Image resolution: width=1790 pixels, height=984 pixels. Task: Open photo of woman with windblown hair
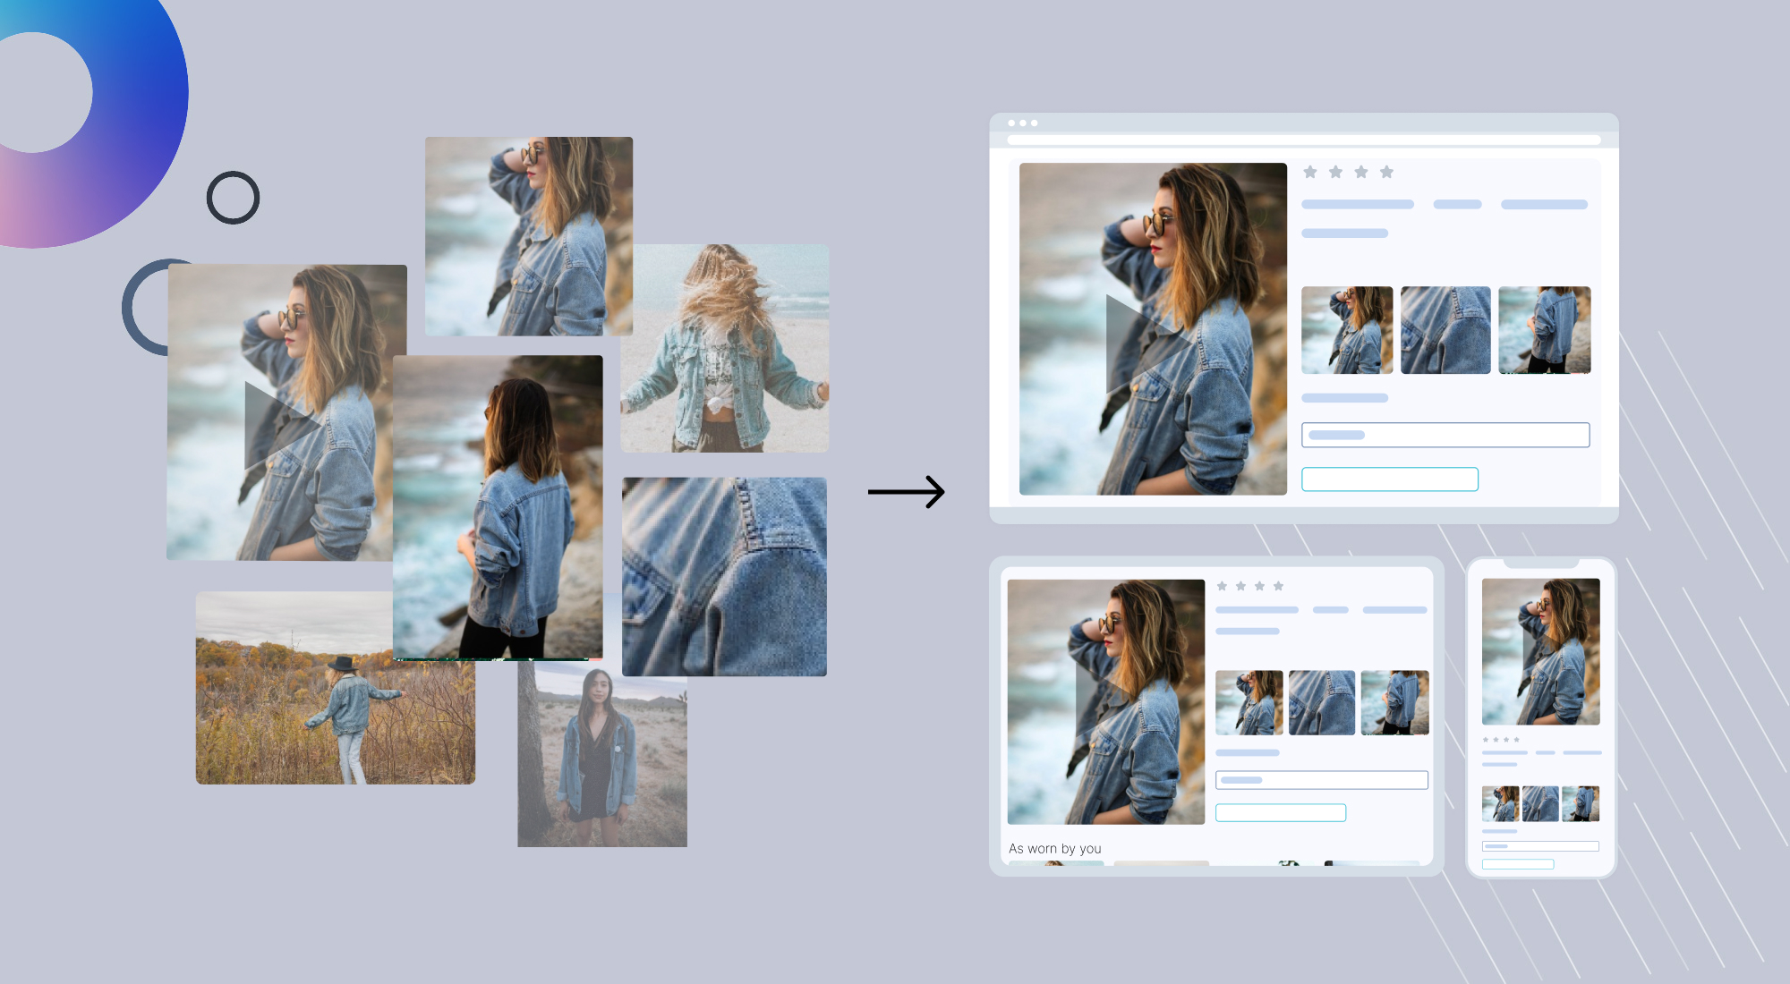(724, 348)
